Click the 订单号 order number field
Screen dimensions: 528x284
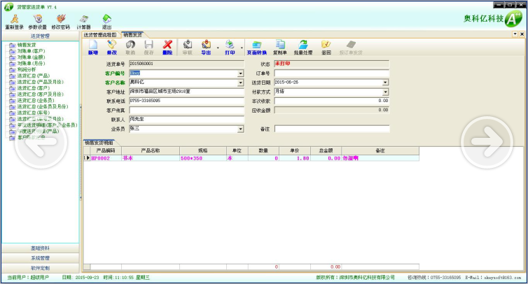pos(332,73)
